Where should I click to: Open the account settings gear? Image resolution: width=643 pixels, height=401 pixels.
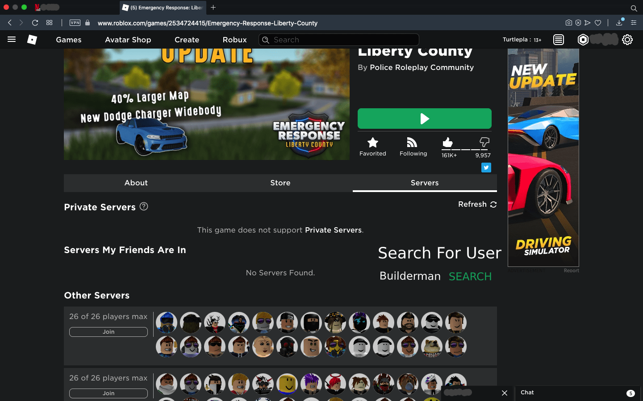click(x=627, y=40)
